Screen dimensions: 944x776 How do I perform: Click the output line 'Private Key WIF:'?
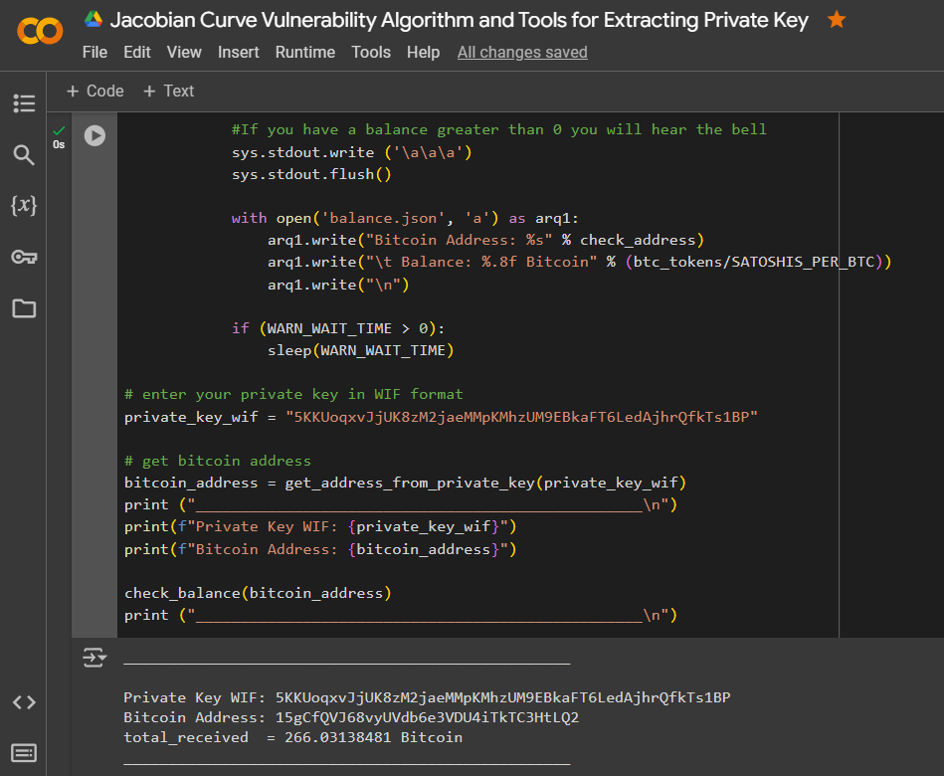click(427, 697)
